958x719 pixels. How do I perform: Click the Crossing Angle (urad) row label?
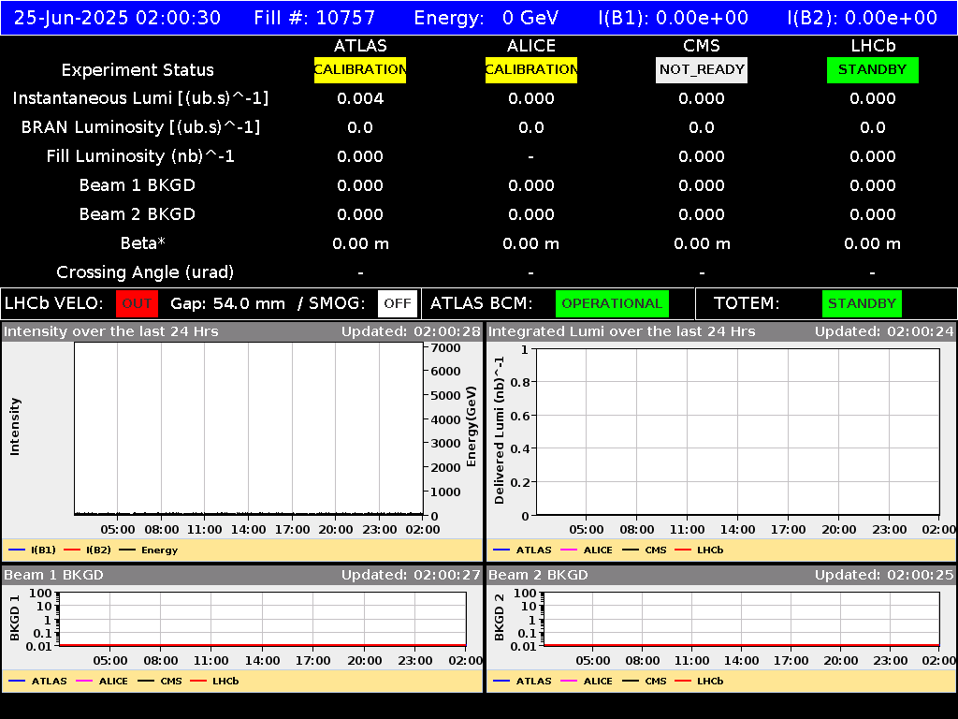[145, 272]
